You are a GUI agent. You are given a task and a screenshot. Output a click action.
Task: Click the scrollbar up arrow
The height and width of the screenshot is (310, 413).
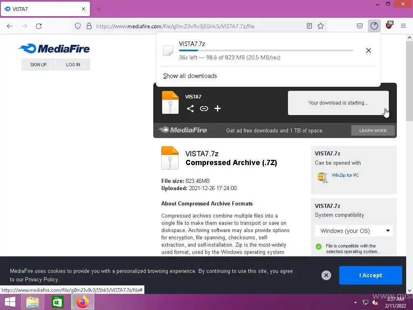[409, 38]
